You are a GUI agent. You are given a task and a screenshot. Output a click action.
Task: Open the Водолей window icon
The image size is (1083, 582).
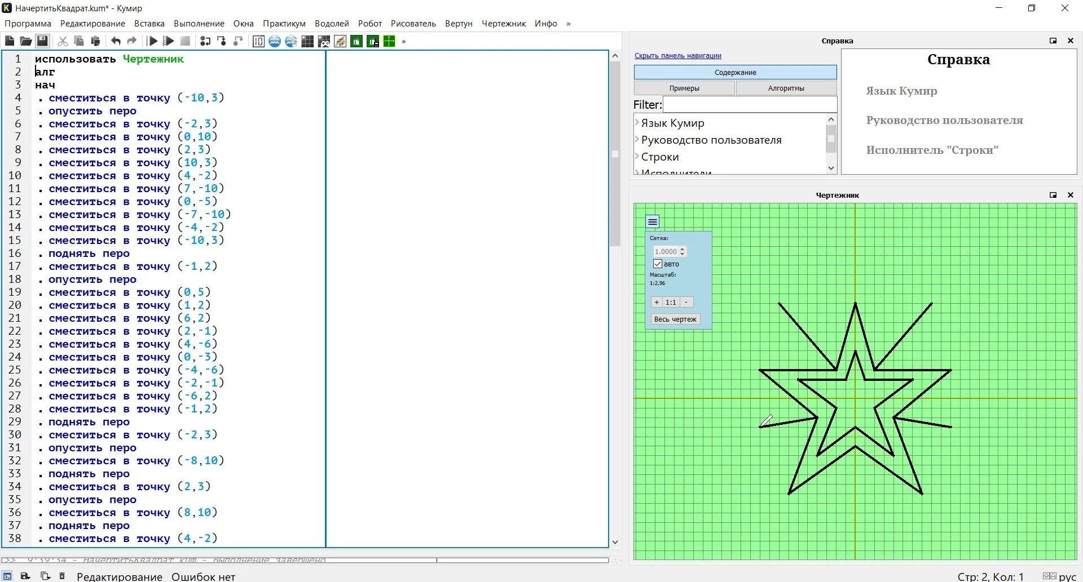275,41
